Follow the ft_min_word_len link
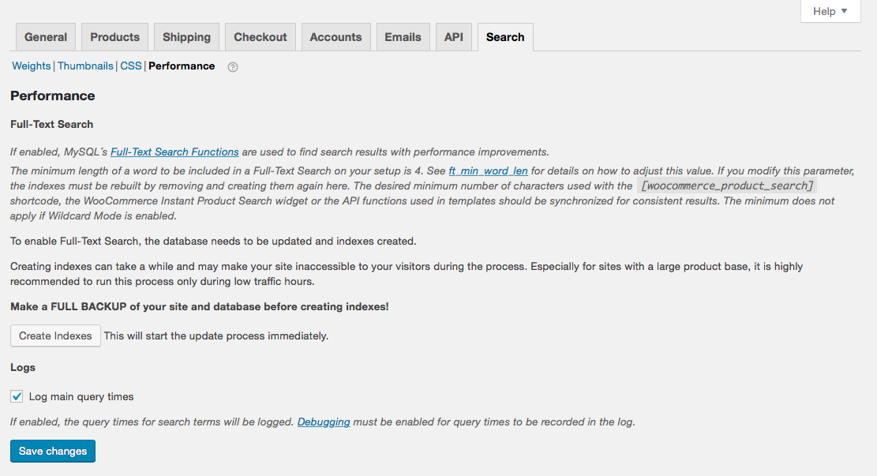 [488, 171]
